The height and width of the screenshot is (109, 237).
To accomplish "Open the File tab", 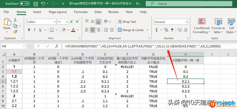I will tap(6, 12).
